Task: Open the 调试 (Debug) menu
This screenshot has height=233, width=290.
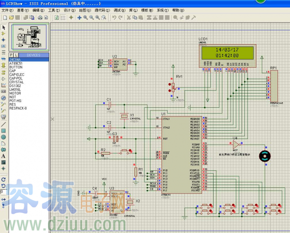Action: coord(119,10)
